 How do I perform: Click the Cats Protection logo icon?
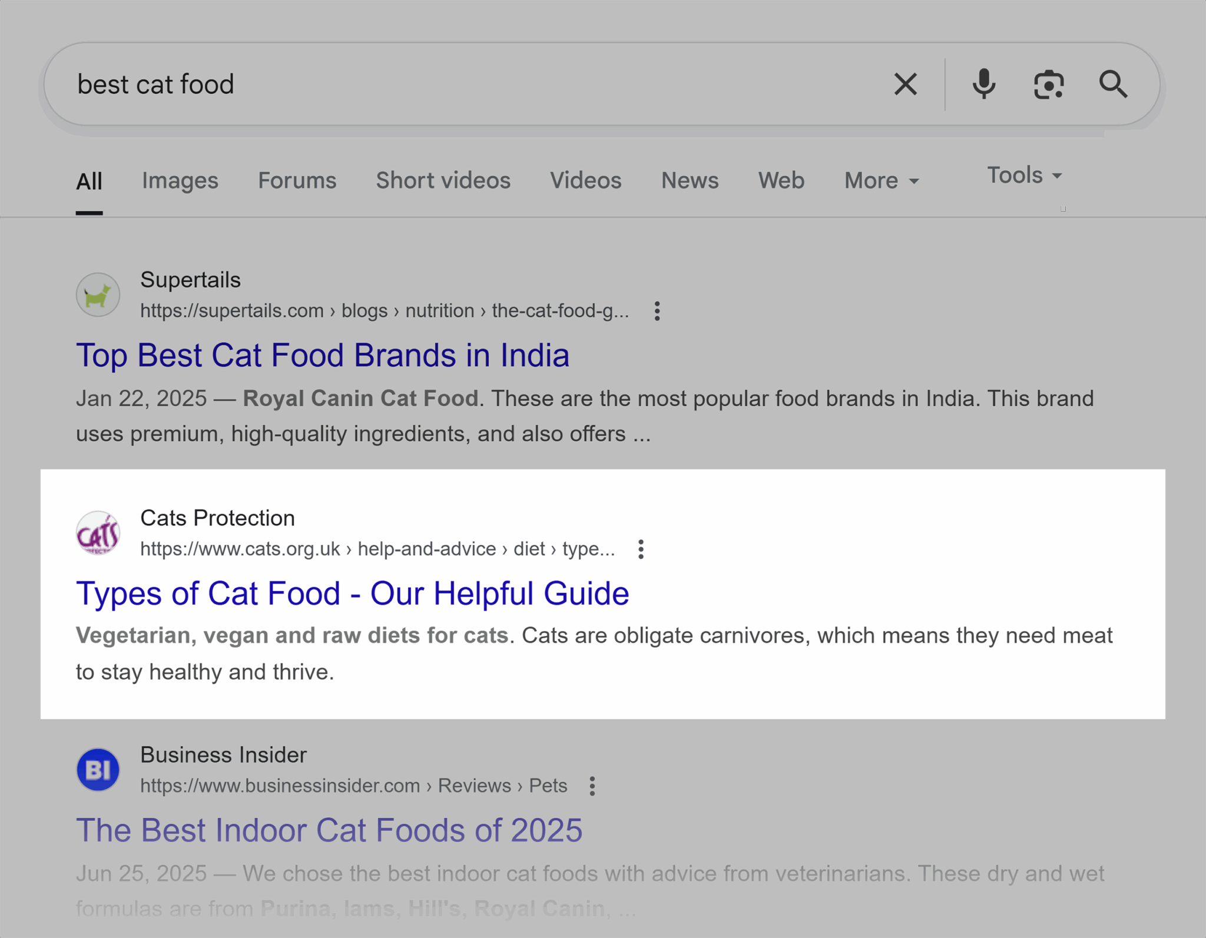click(x=98, y=533)
